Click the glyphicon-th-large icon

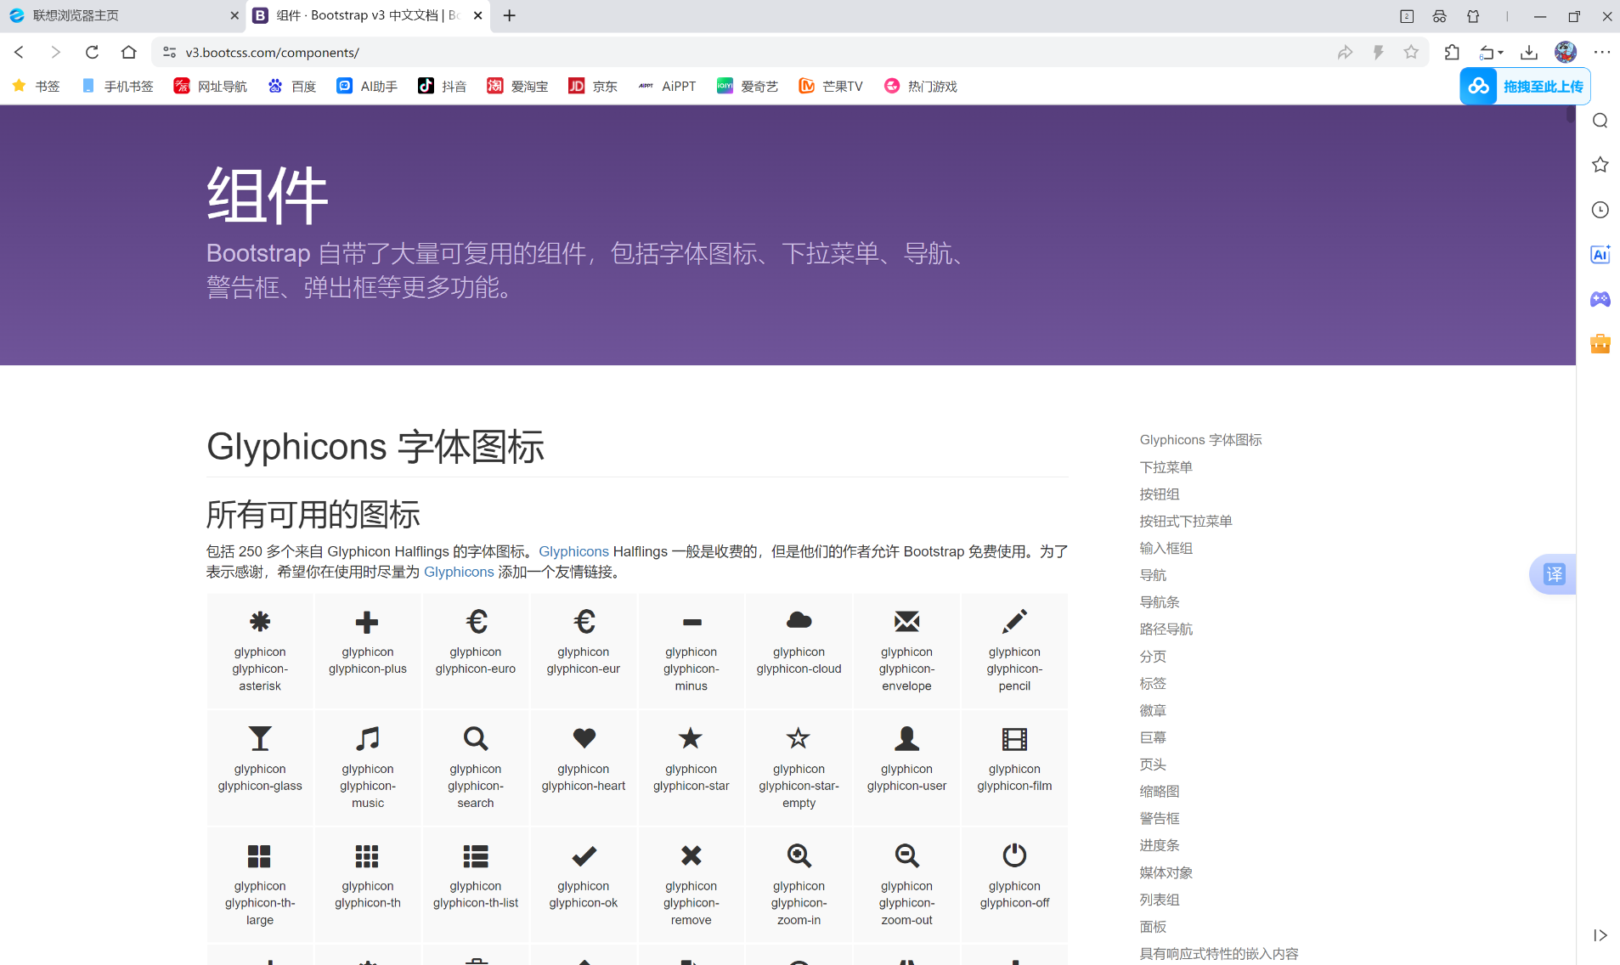coord(259,855)
